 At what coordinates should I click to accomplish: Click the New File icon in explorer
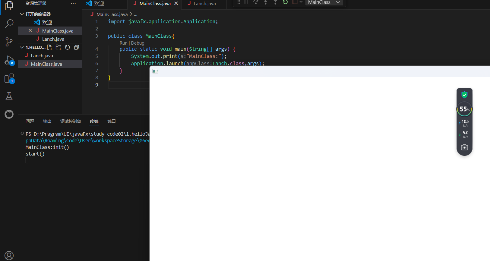pyautogui.click(x=50, y=47)
